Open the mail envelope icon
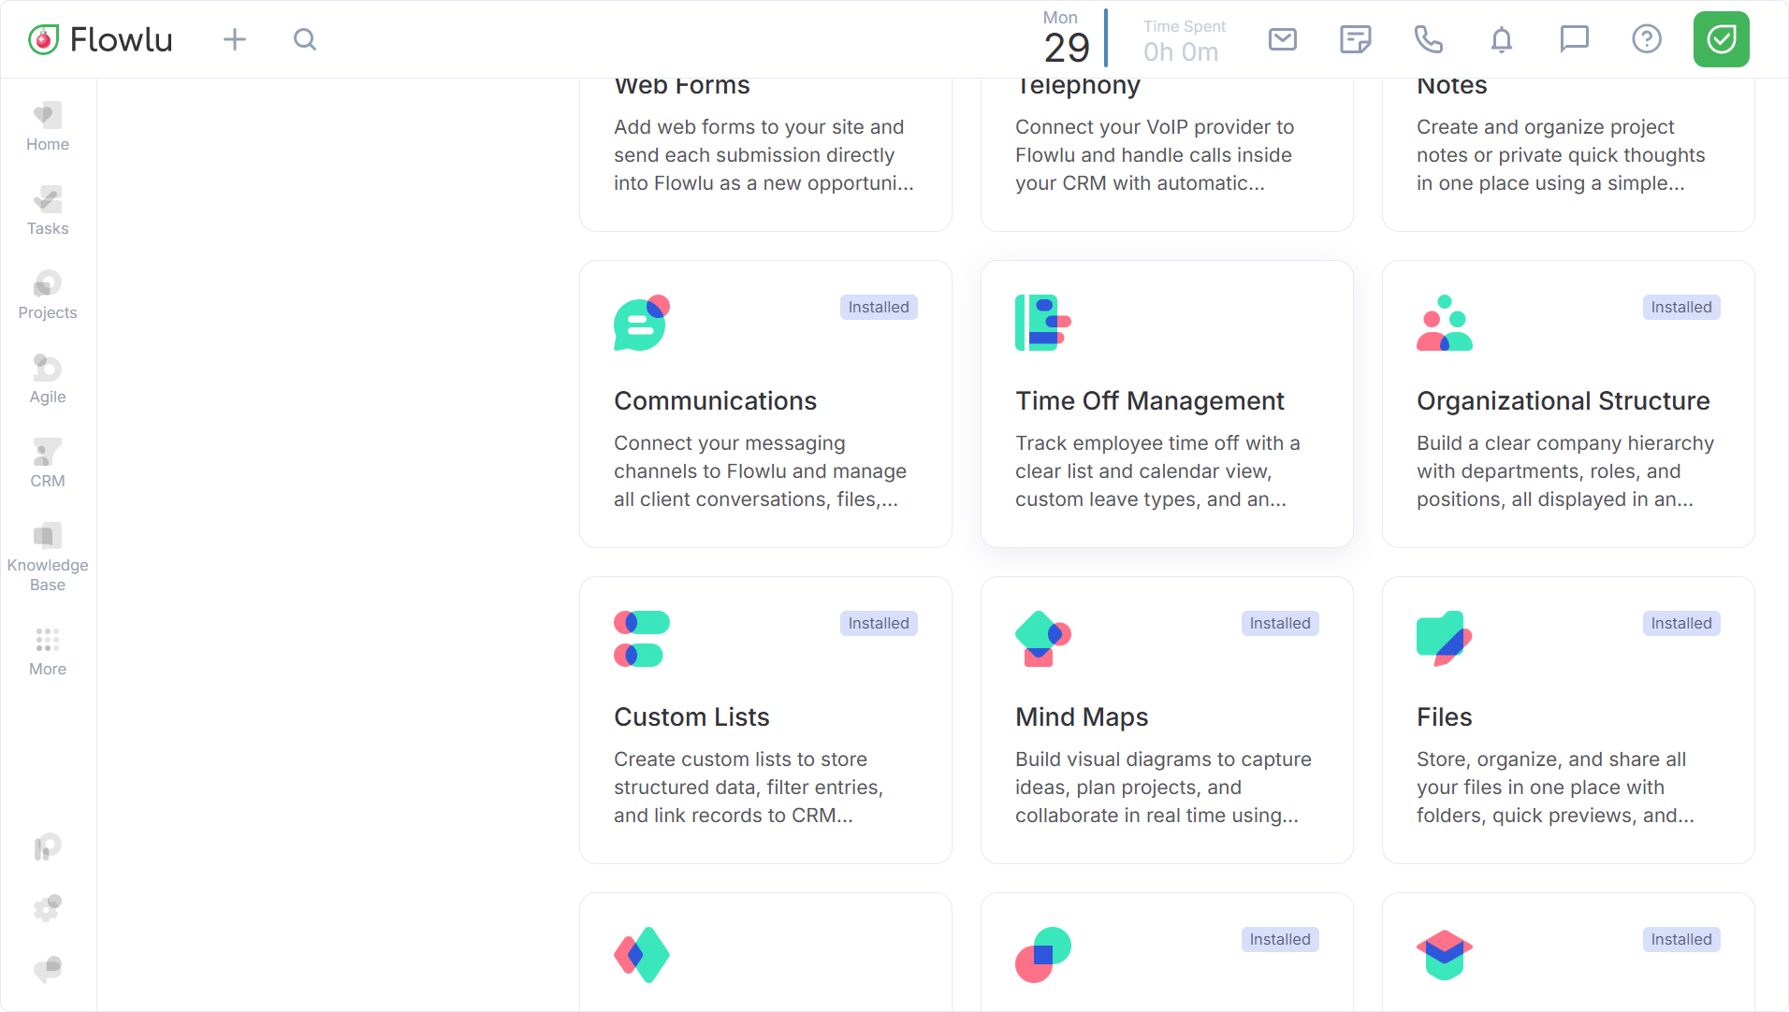The width and height of the screenshot is (1789, 1012). [1282, 39]
